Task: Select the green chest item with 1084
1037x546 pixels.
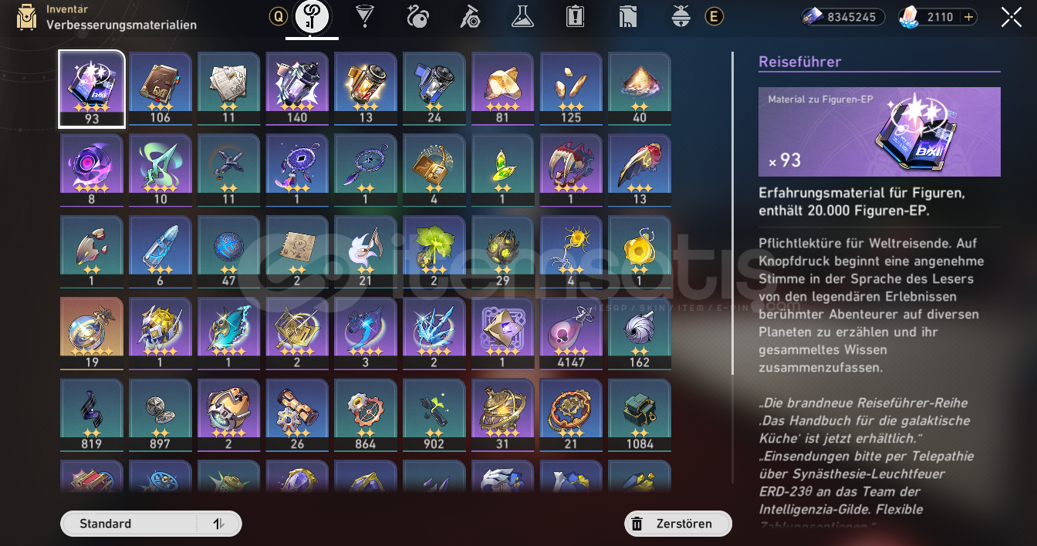Action: 640,414
